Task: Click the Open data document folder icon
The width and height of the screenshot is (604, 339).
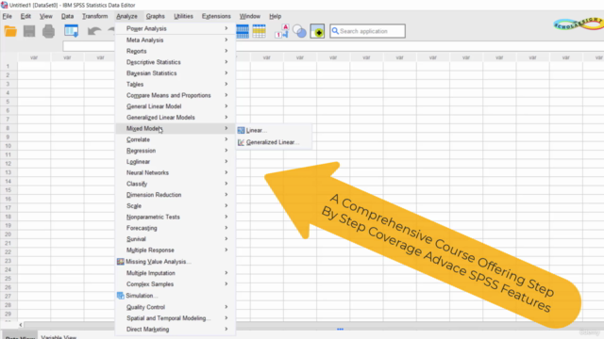Action: 10,31
